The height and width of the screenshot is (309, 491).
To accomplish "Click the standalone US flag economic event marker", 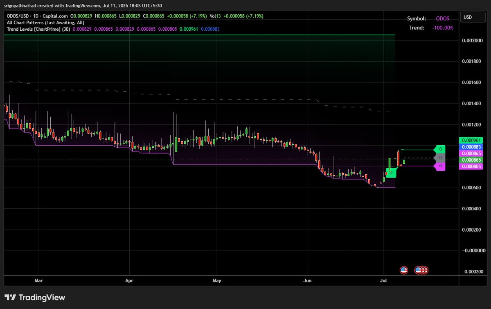I will point(404,270).
